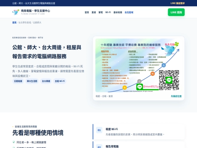The image size is (197, 148).
Task: Click the orange circle marker on flyer curve
Action: (152, 74)
